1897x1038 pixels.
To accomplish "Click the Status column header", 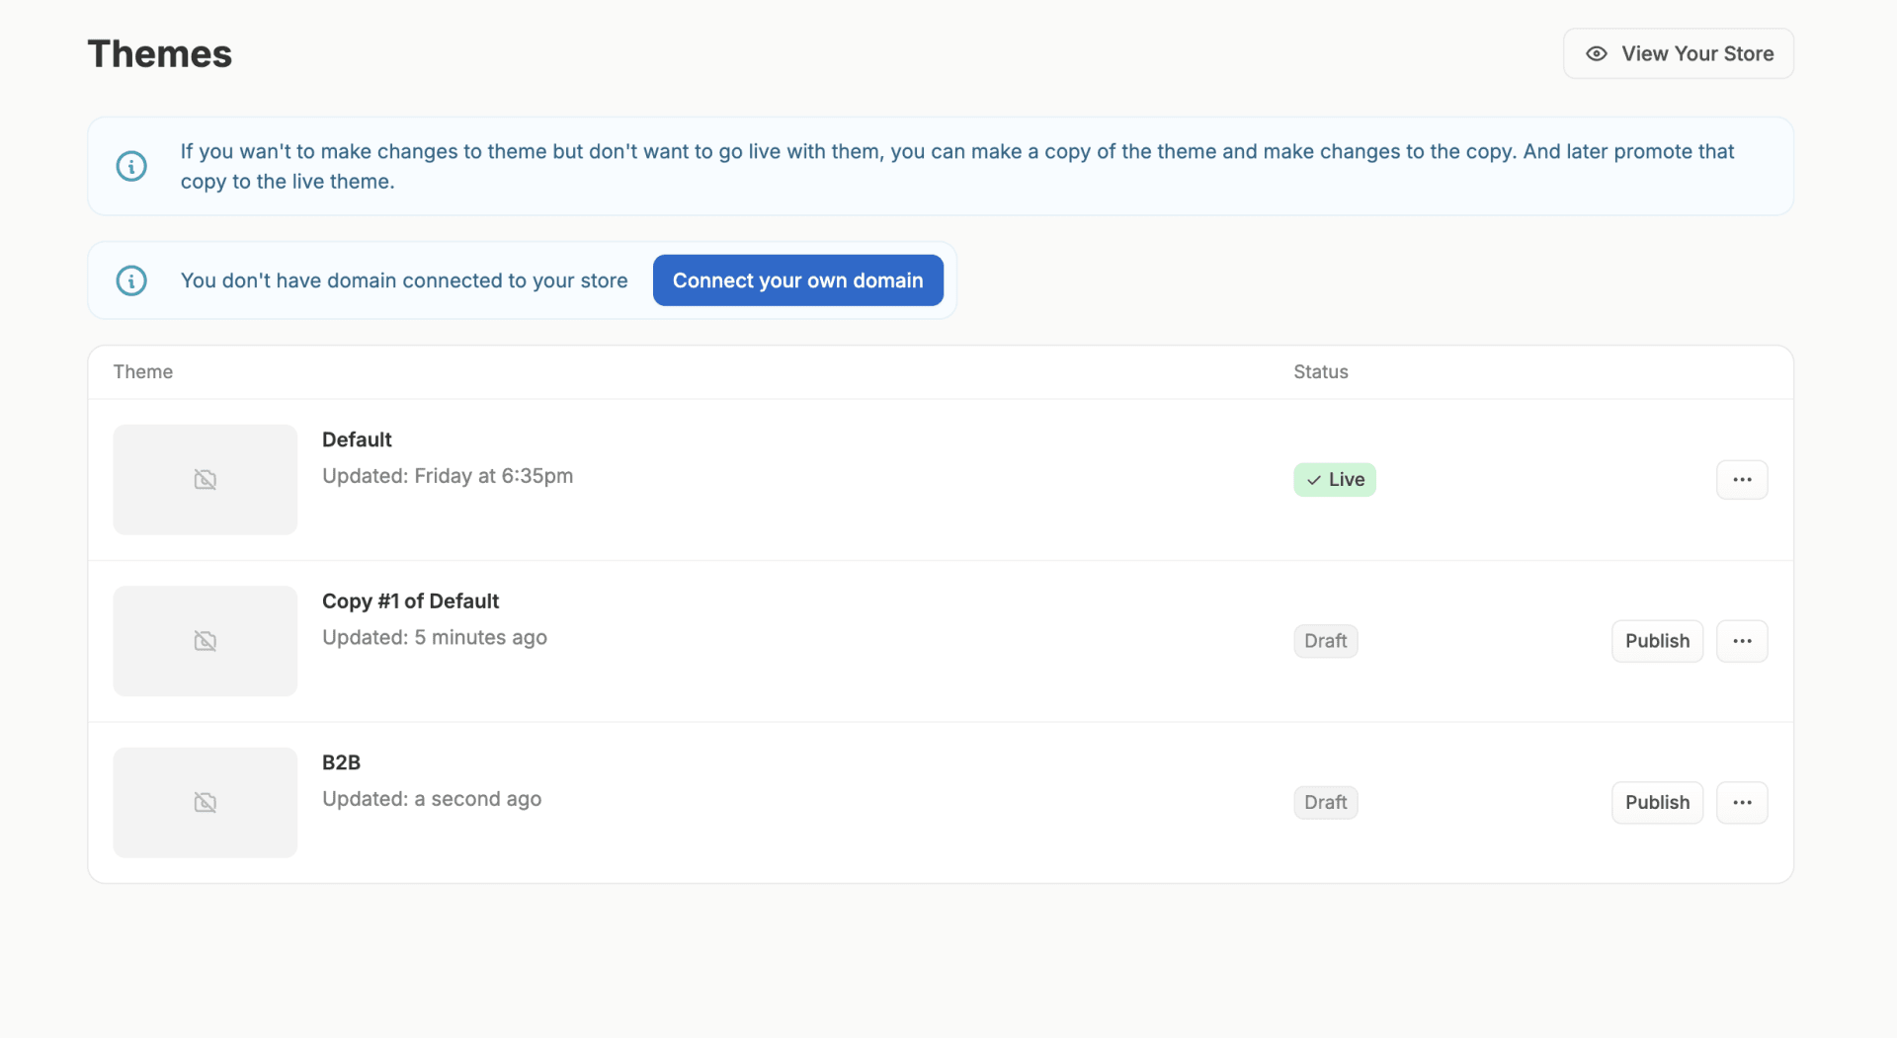I will tap(1321, 372).
